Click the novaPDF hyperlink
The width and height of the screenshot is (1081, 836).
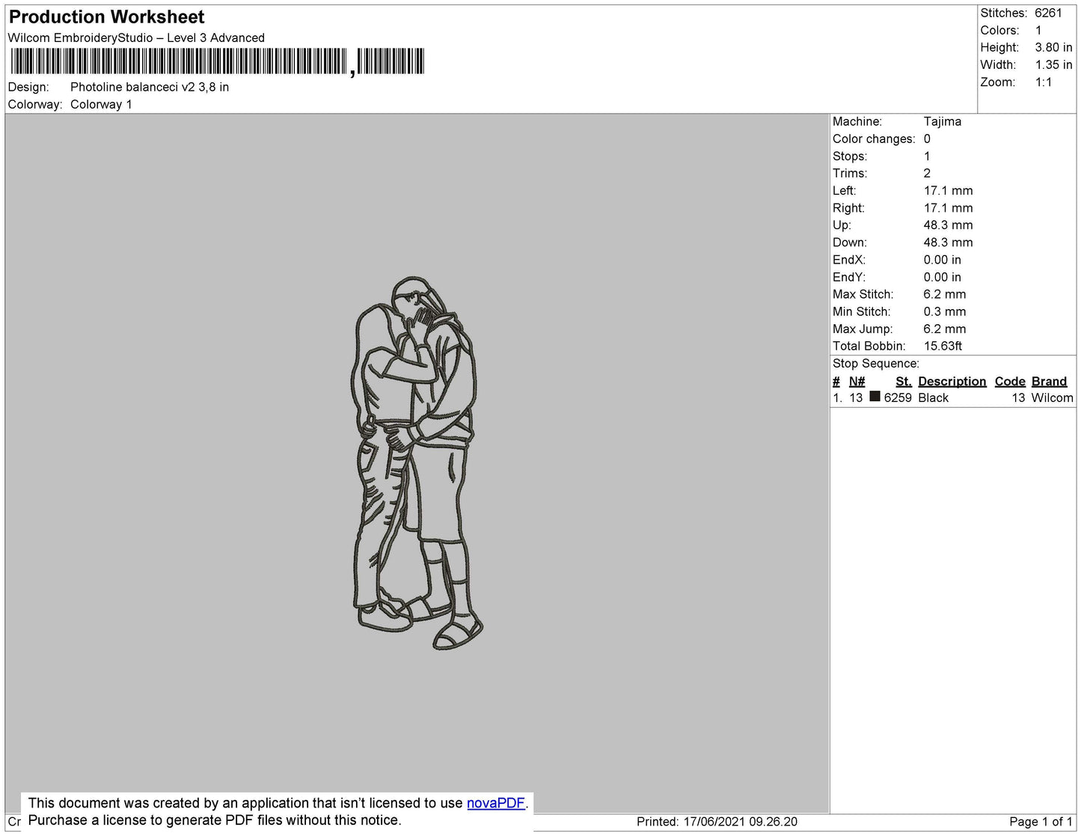[496, 803]
